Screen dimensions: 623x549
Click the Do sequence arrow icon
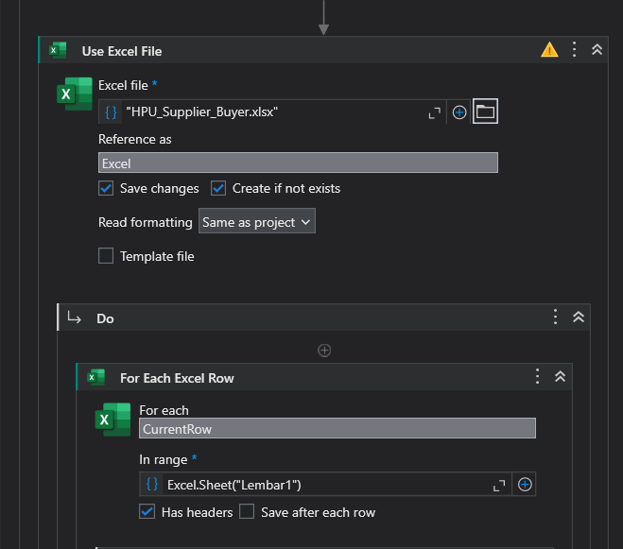click(75, 317)
